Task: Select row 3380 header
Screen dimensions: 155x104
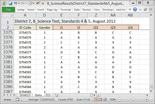Action: click(x=8, y=57)
